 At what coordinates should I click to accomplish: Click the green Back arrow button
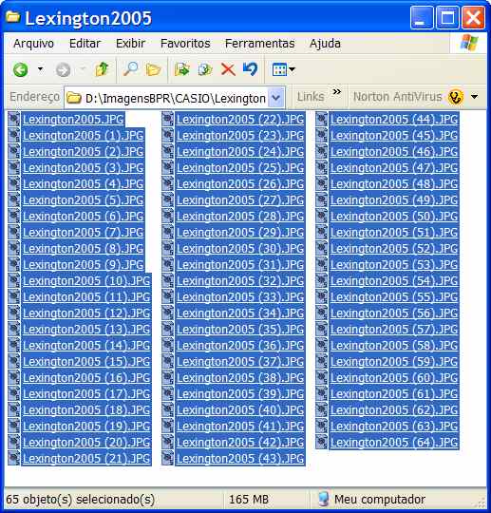20,69
